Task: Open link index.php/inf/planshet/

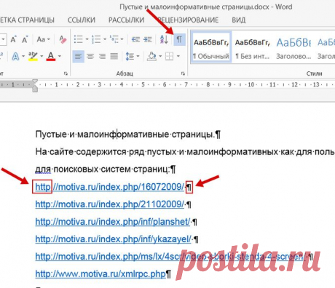Action: coord(113,222)
